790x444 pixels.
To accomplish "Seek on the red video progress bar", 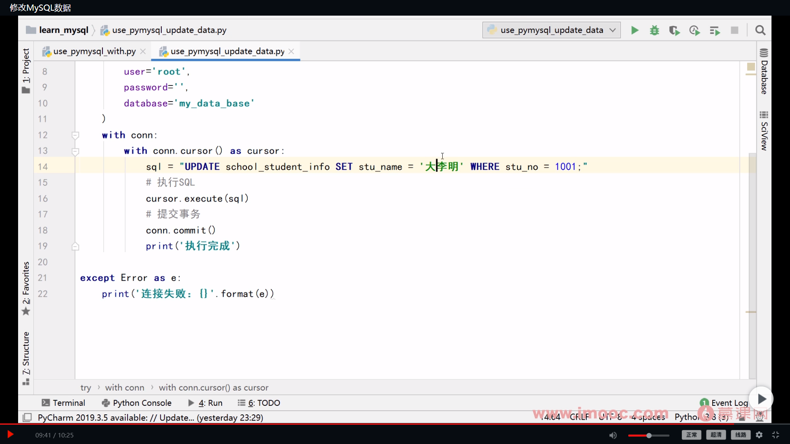I will pos(395,424).
